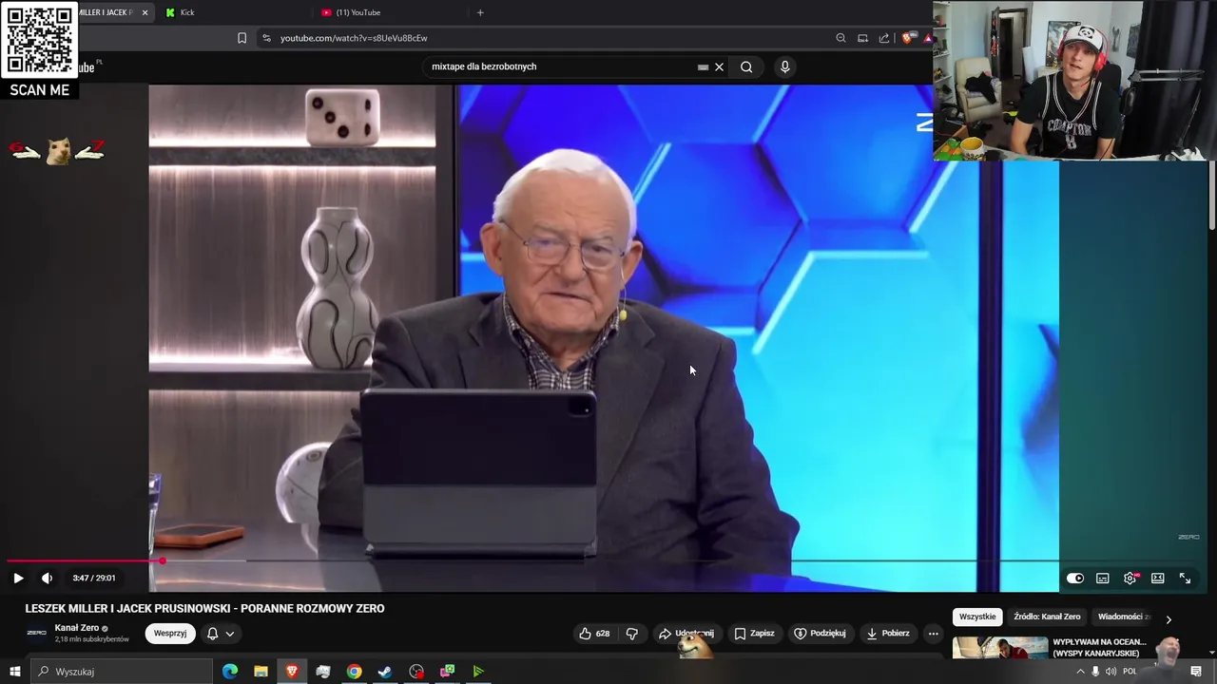Viewport: 1217px width, 684px height.
Task: Open the Windows notification center icon
Action: (x=1196, y=672)
